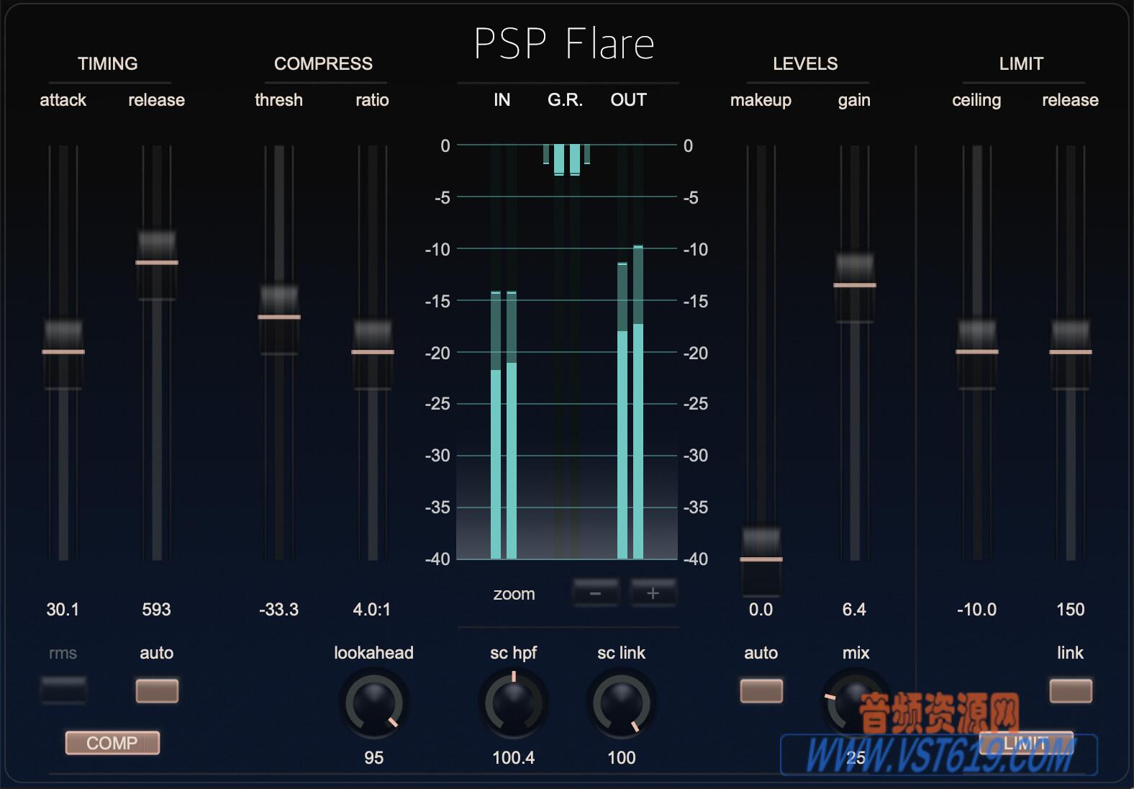This screenshot has height=789, width=1134.
Task: Click the ratio value 4.0:1
Action: click(372, 610)
